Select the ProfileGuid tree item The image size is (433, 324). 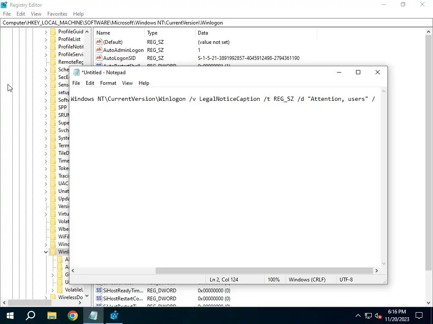[x=71, y=32]
